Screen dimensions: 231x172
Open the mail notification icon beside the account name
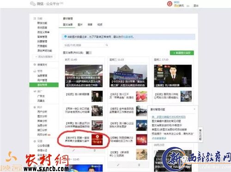188,6
